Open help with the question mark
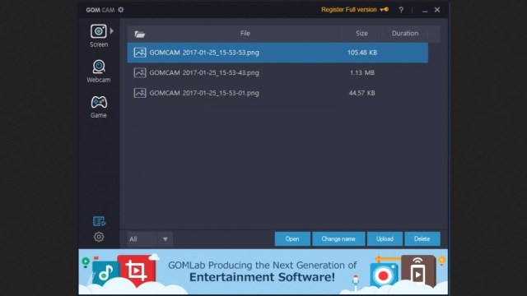Image resolution: width=527 pixels, height=296 pixels. (401, 10)
